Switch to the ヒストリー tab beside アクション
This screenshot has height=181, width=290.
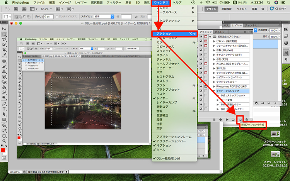click(x=221, y=32)
